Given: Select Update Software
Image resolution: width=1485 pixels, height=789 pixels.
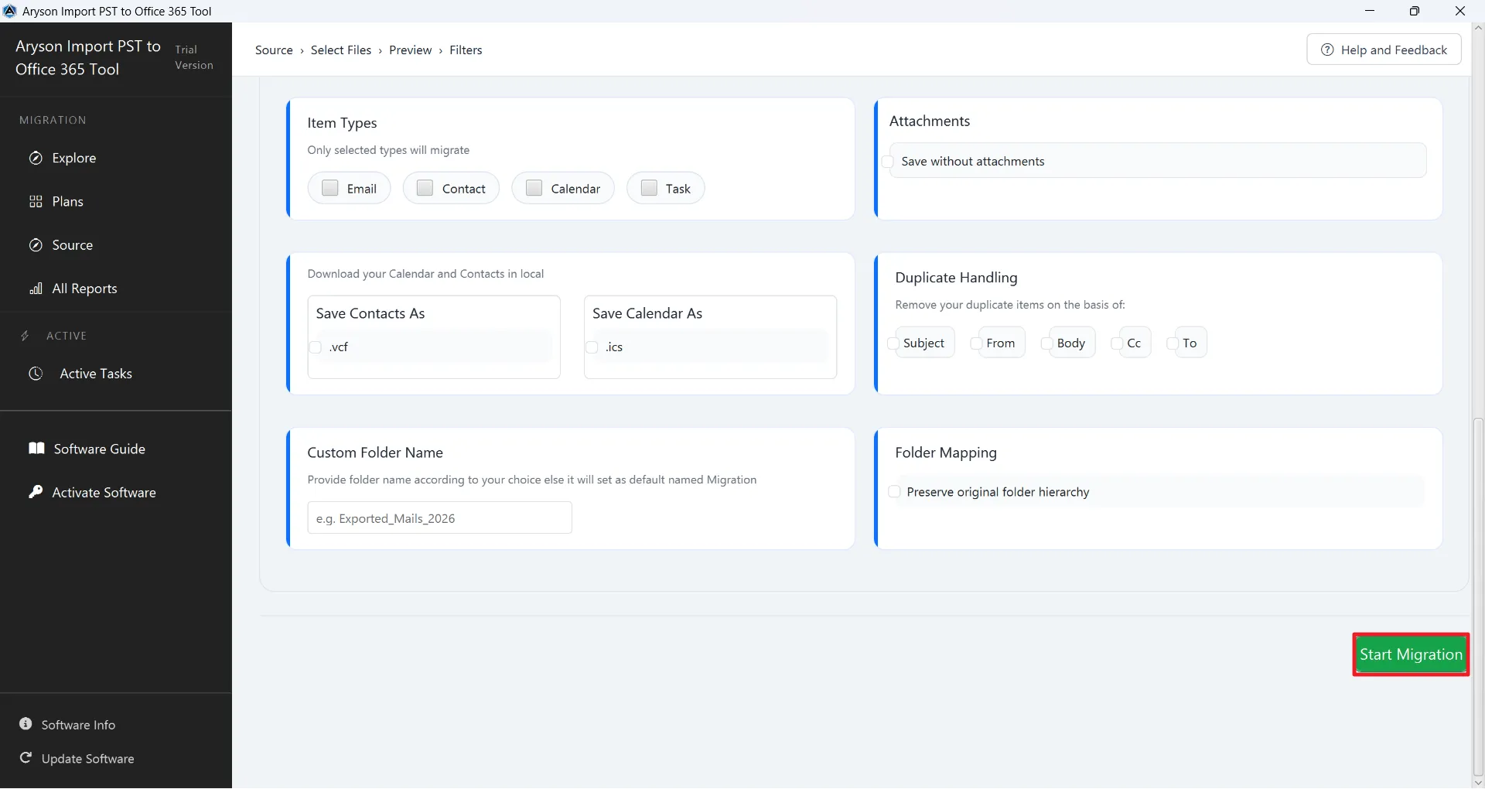Looking at the screenshot, I should 87,759.
